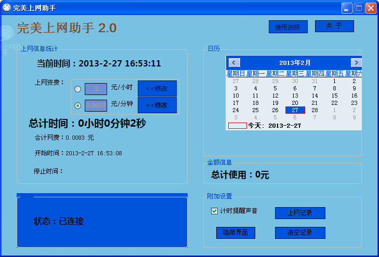
Task: Open 上网记录 history
Action: pyautogui.click(x=300, y=213)
